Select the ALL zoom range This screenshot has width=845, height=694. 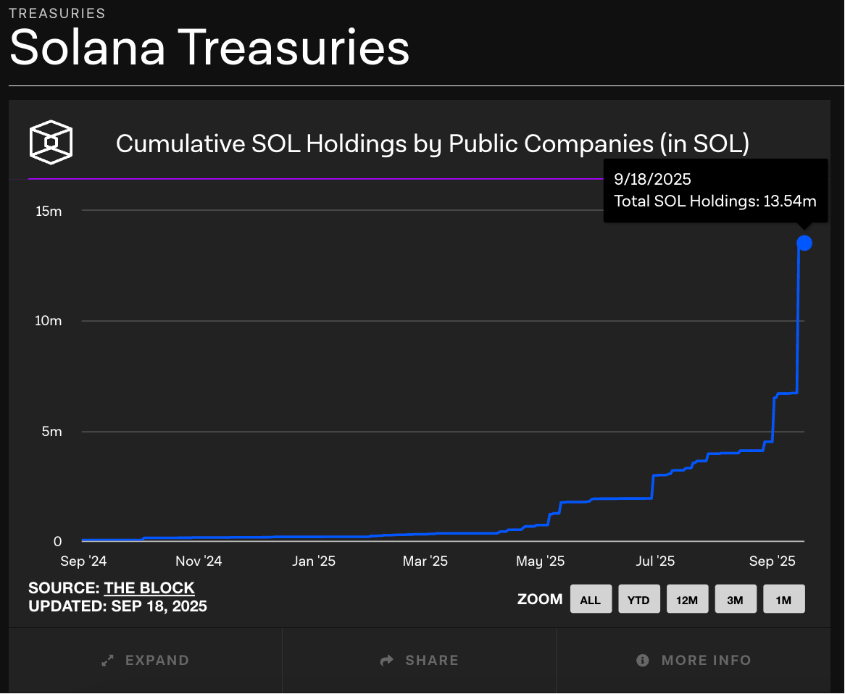(x=591, y=599)
